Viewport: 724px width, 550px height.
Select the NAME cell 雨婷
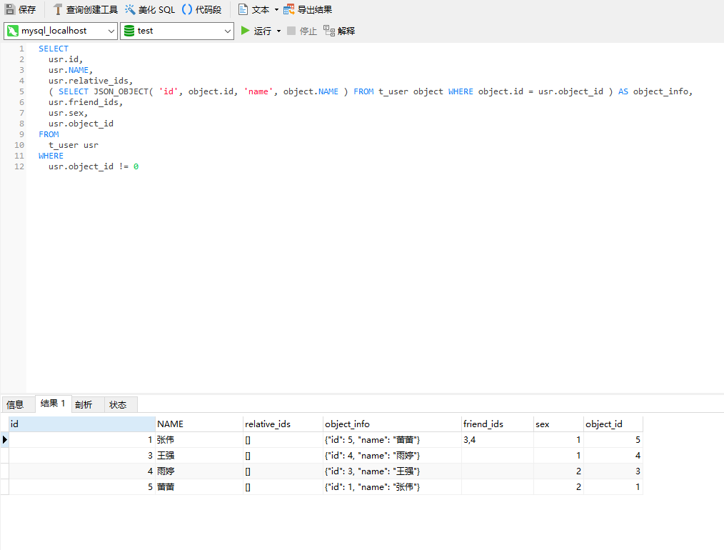(x=199, y=471)
